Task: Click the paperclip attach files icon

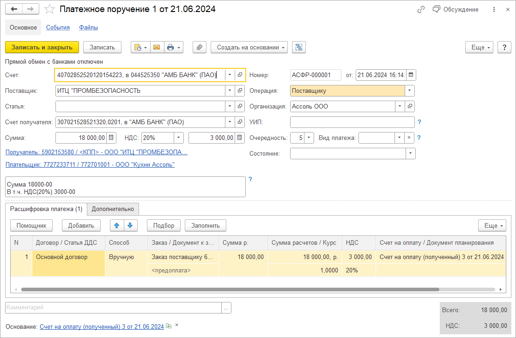Action: [x=200, y=47]
